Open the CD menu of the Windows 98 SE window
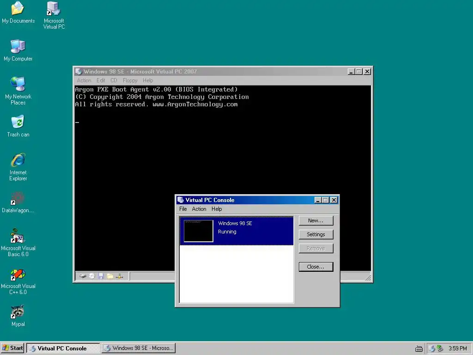Image resolution: width=473 pixels, height=355 pixels. coord(114,80)
